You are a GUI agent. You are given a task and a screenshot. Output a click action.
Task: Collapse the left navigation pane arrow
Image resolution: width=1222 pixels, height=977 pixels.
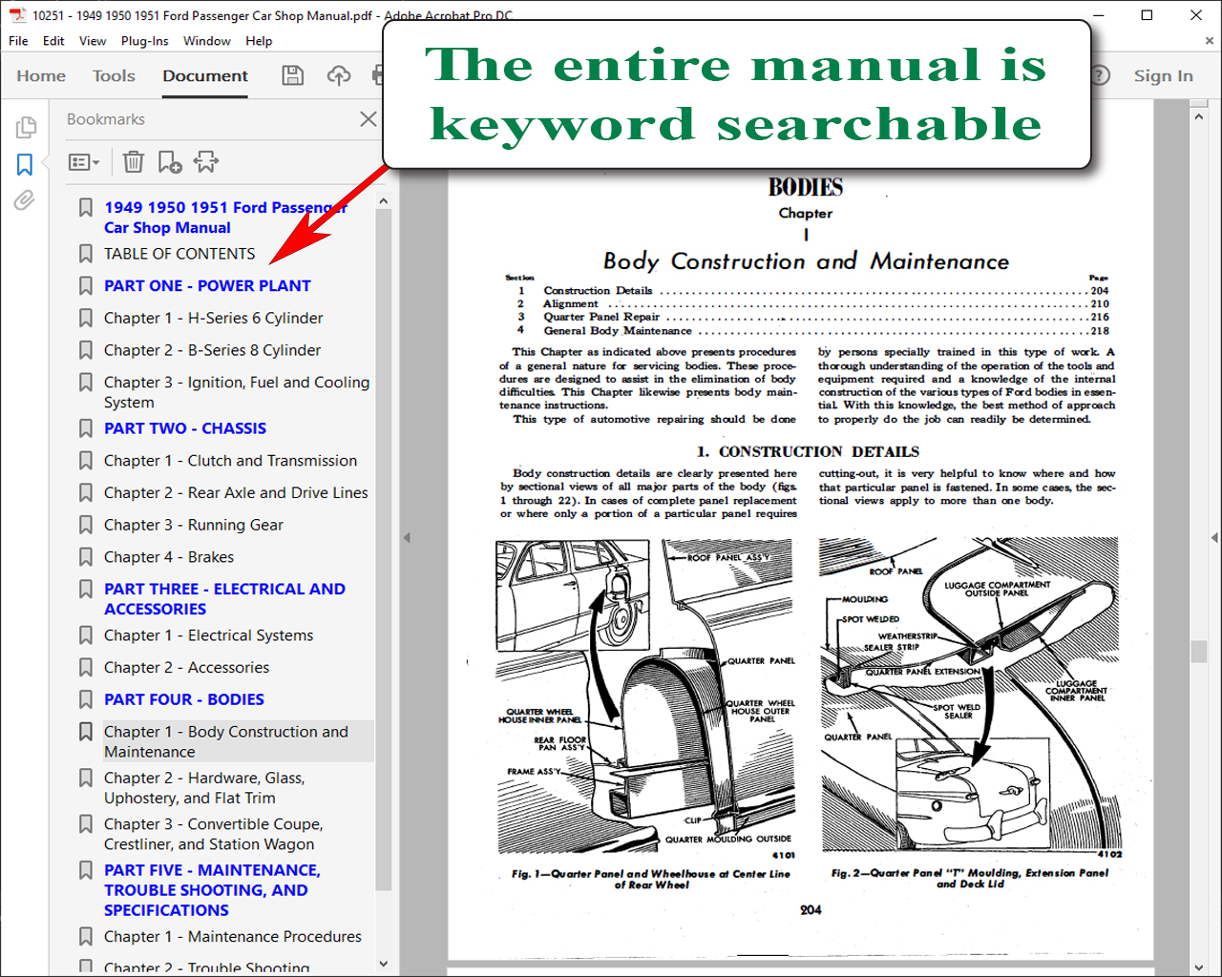click(x=407, y=538)
